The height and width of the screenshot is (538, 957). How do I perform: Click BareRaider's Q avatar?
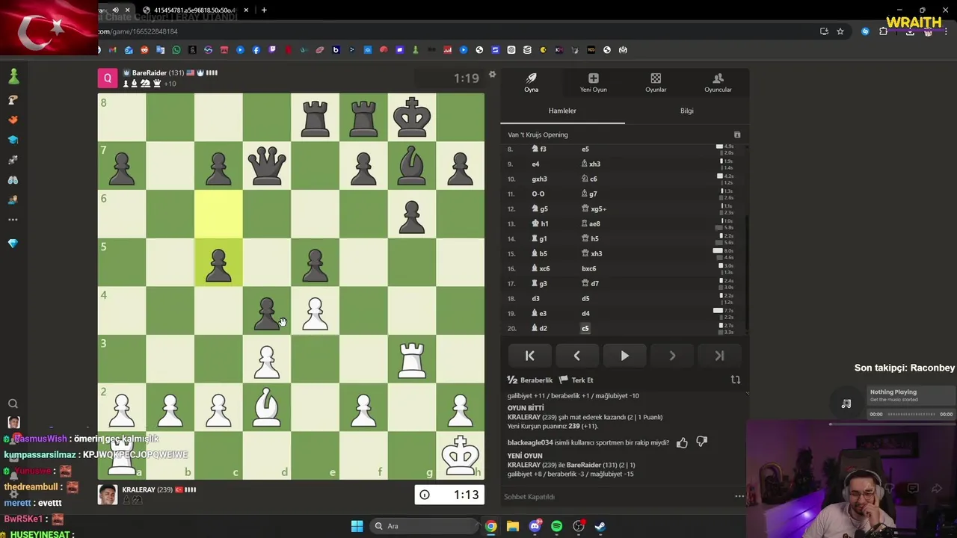[x=108, y=78]
